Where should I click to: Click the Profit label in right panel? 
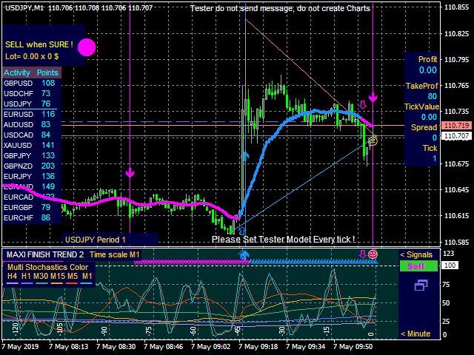(427, 59)
